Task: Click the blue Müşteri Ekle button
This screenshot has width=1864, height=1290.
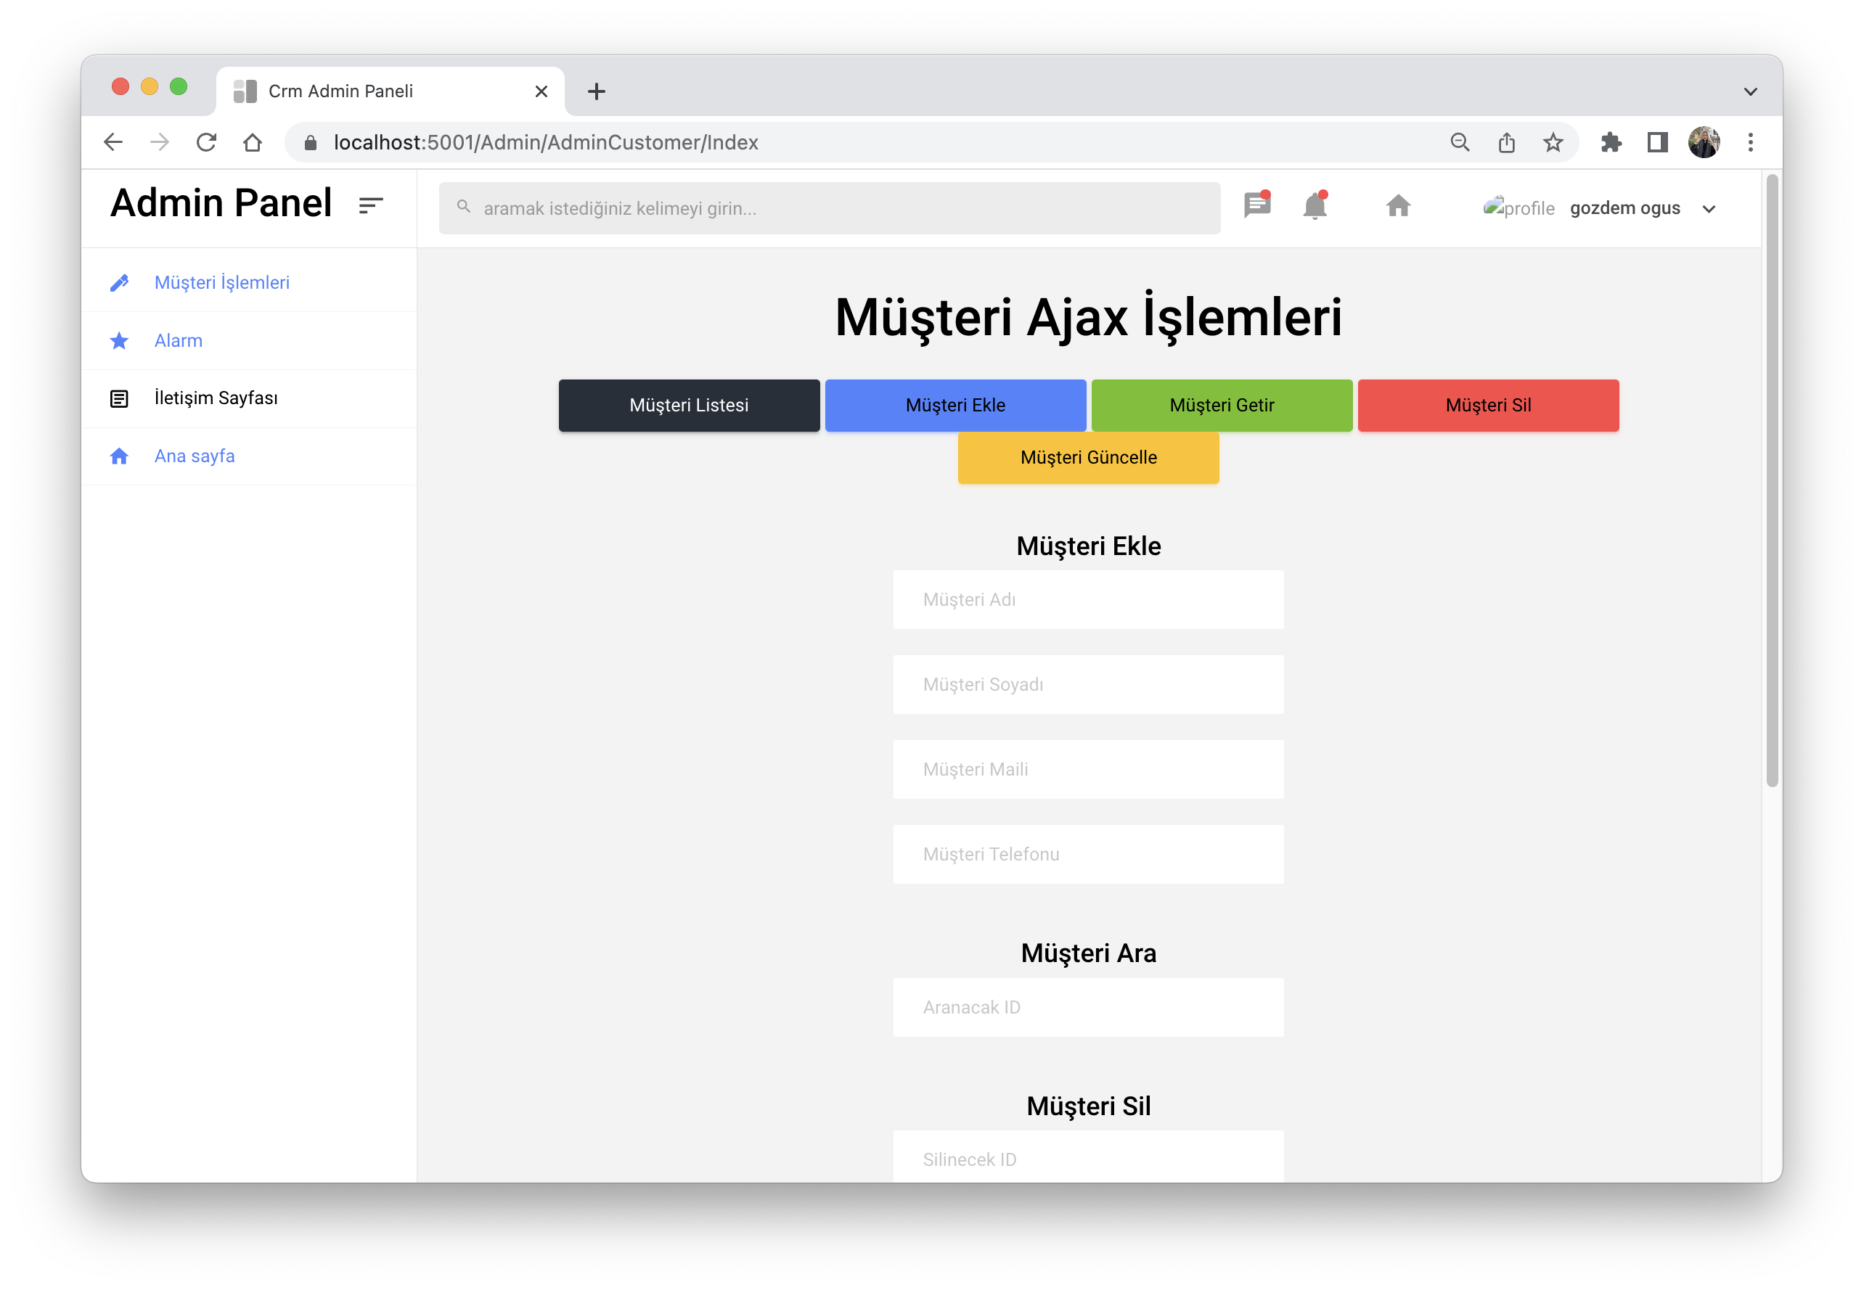Action: point(956,405)
